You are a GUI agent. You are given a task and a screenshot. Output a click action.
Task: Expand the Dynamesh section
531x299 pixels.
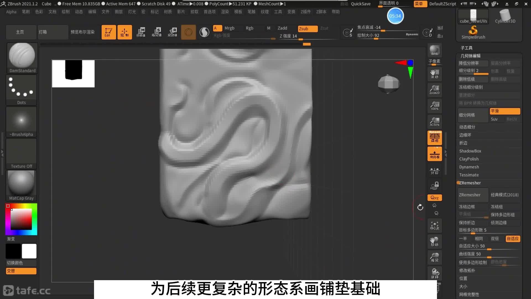[x=469, y=167]
